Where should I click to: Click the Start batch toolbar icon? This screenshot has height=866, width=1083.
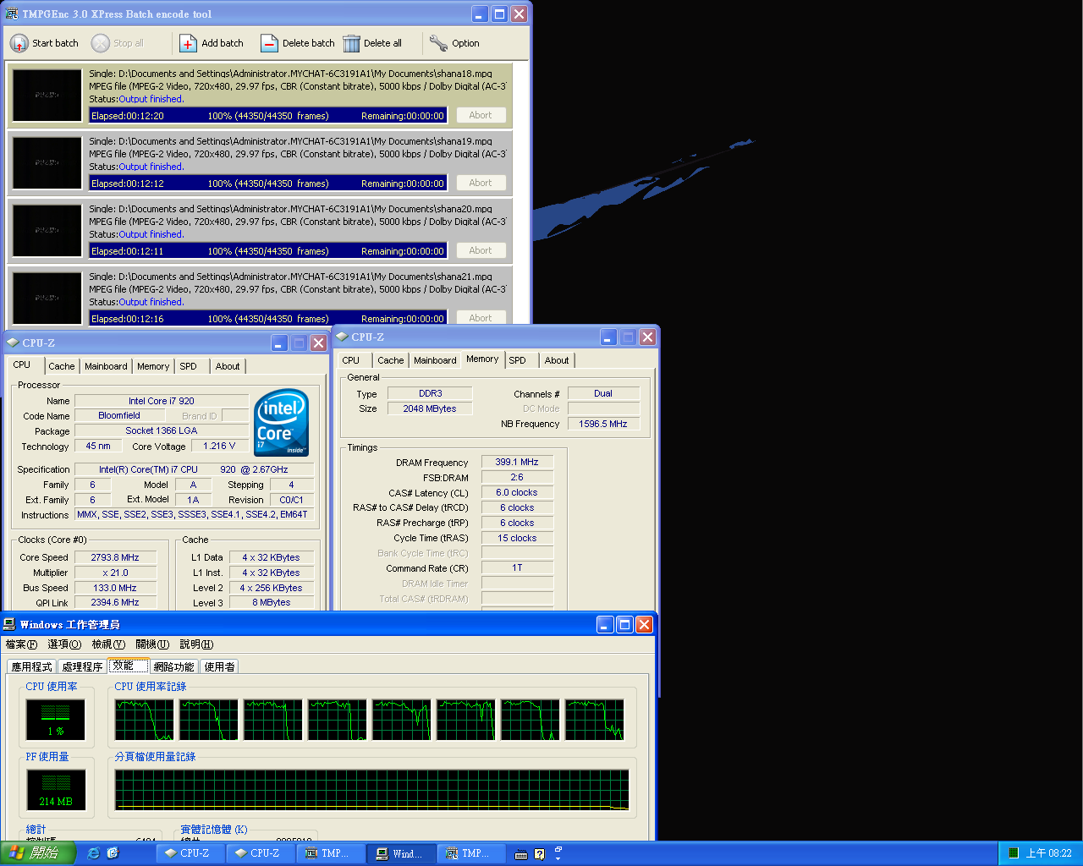pos(19,43)
